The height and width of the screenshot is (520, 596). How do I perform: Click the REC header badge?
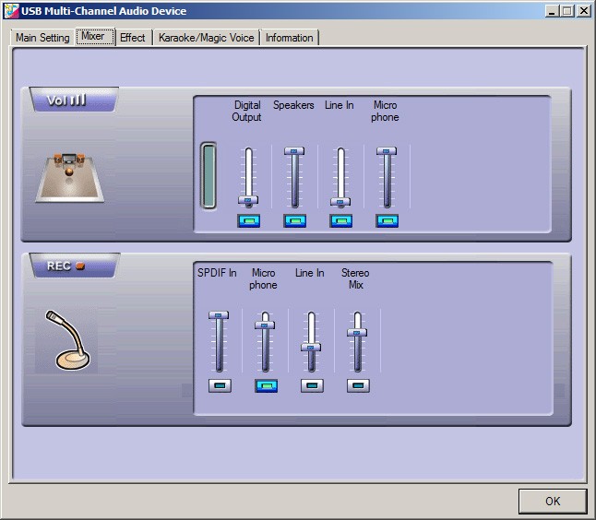coord(72,266)
